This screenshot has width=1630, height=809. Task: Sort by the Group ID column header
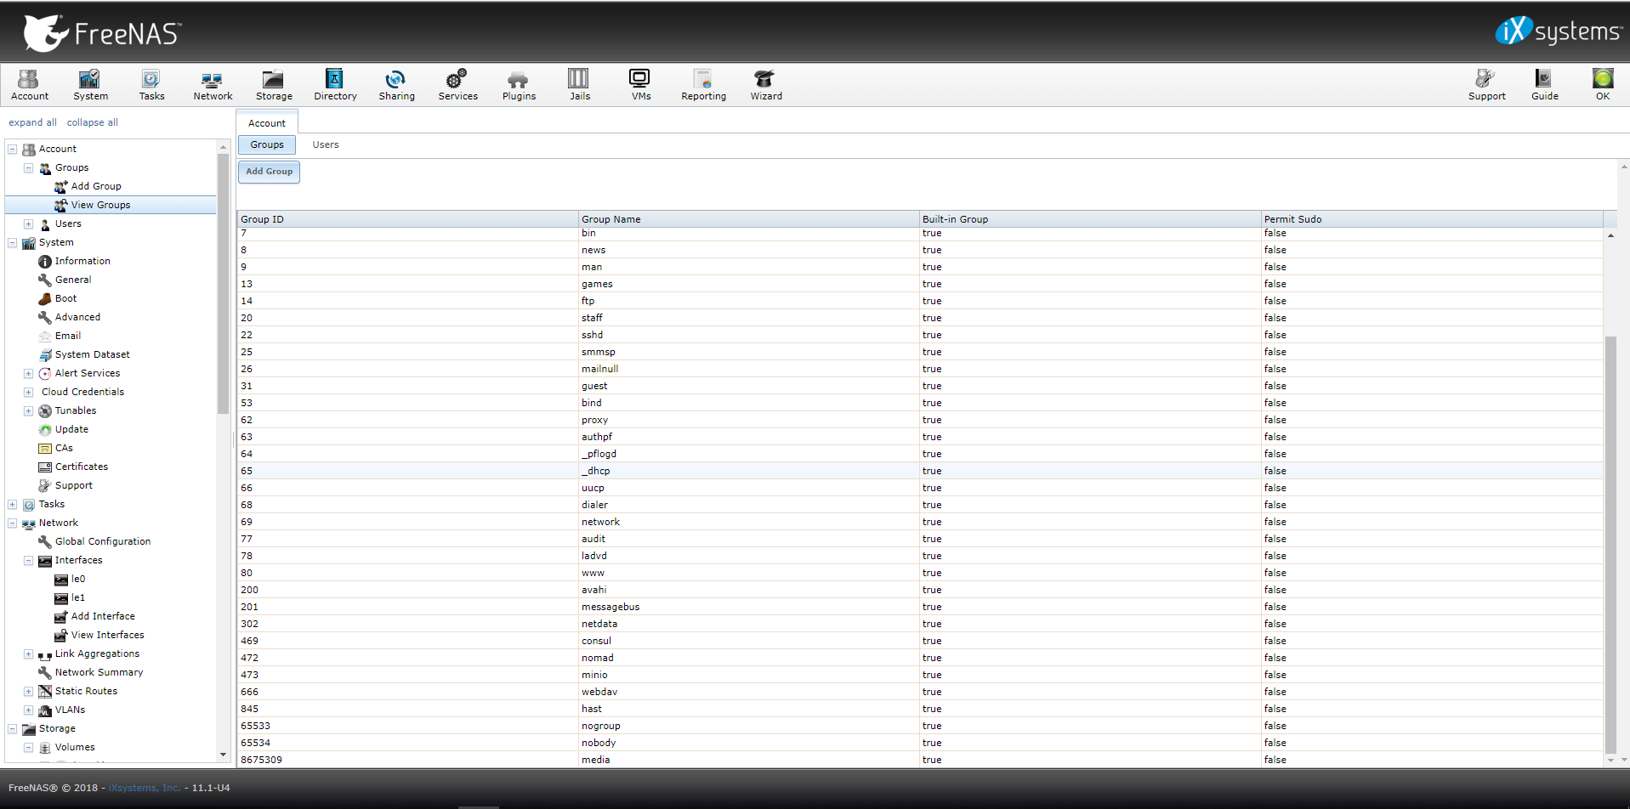(407, 219)
